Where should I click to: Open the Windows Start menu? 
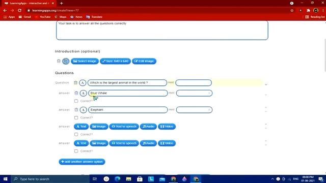tap(6, 179)
